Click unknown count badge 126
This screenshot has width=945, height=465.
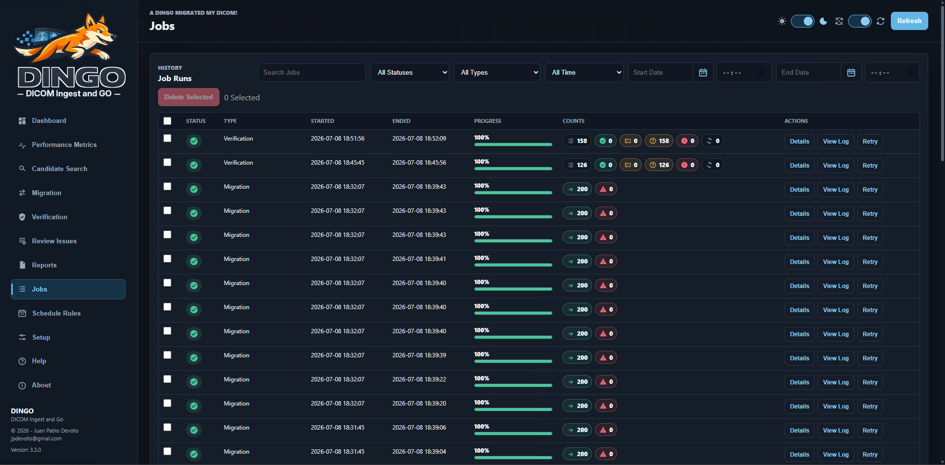click(x=659, y=165)
